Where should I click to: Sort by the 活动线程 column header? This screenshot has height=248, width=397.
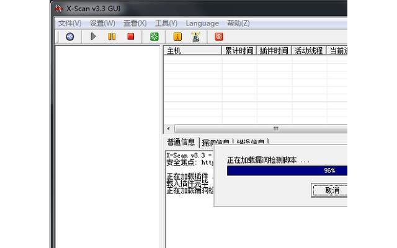tap(309, 51)
